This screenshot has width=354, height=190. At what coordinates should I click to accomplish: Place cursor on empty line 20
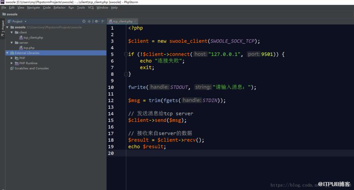[x=239, y=153]
